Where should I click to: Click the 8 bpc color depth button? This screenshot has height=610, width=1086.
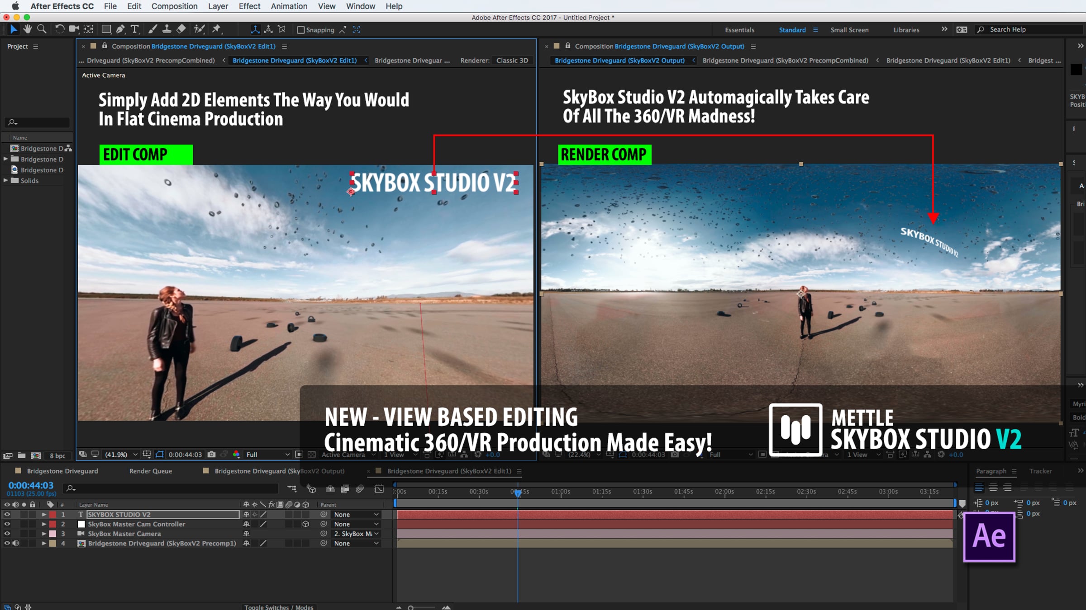point(57,455)
